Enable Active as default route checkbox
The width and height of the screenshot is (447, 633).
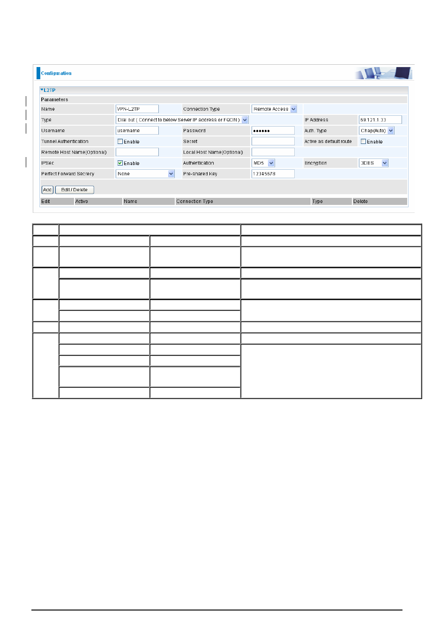pyautogui.click(x=363, y=141)
